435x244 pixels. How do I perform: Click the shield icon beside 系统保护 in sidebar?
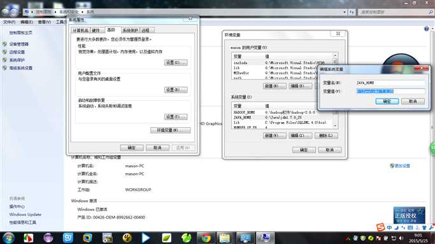(x=4, y=60)
